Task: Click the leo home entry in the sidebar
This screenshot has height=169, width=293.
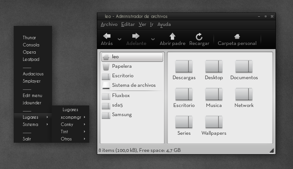Action: pos(132,57)
